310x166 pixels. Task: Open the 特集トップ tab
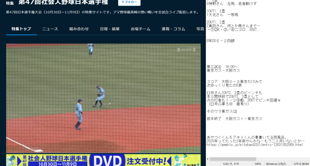pos(21,29)
